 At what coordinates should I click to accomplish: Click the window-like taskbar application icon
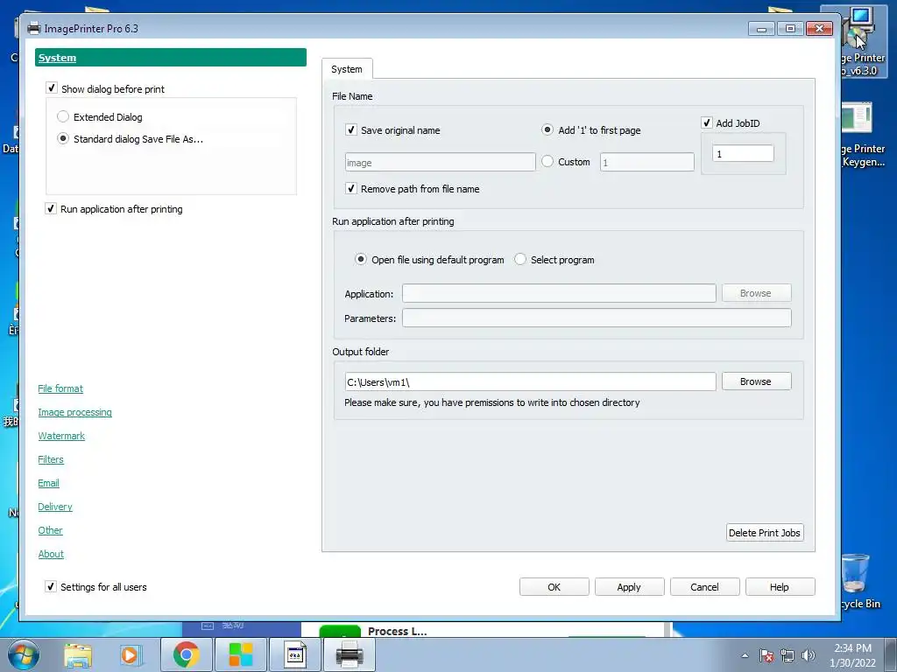tap(296, 654)
